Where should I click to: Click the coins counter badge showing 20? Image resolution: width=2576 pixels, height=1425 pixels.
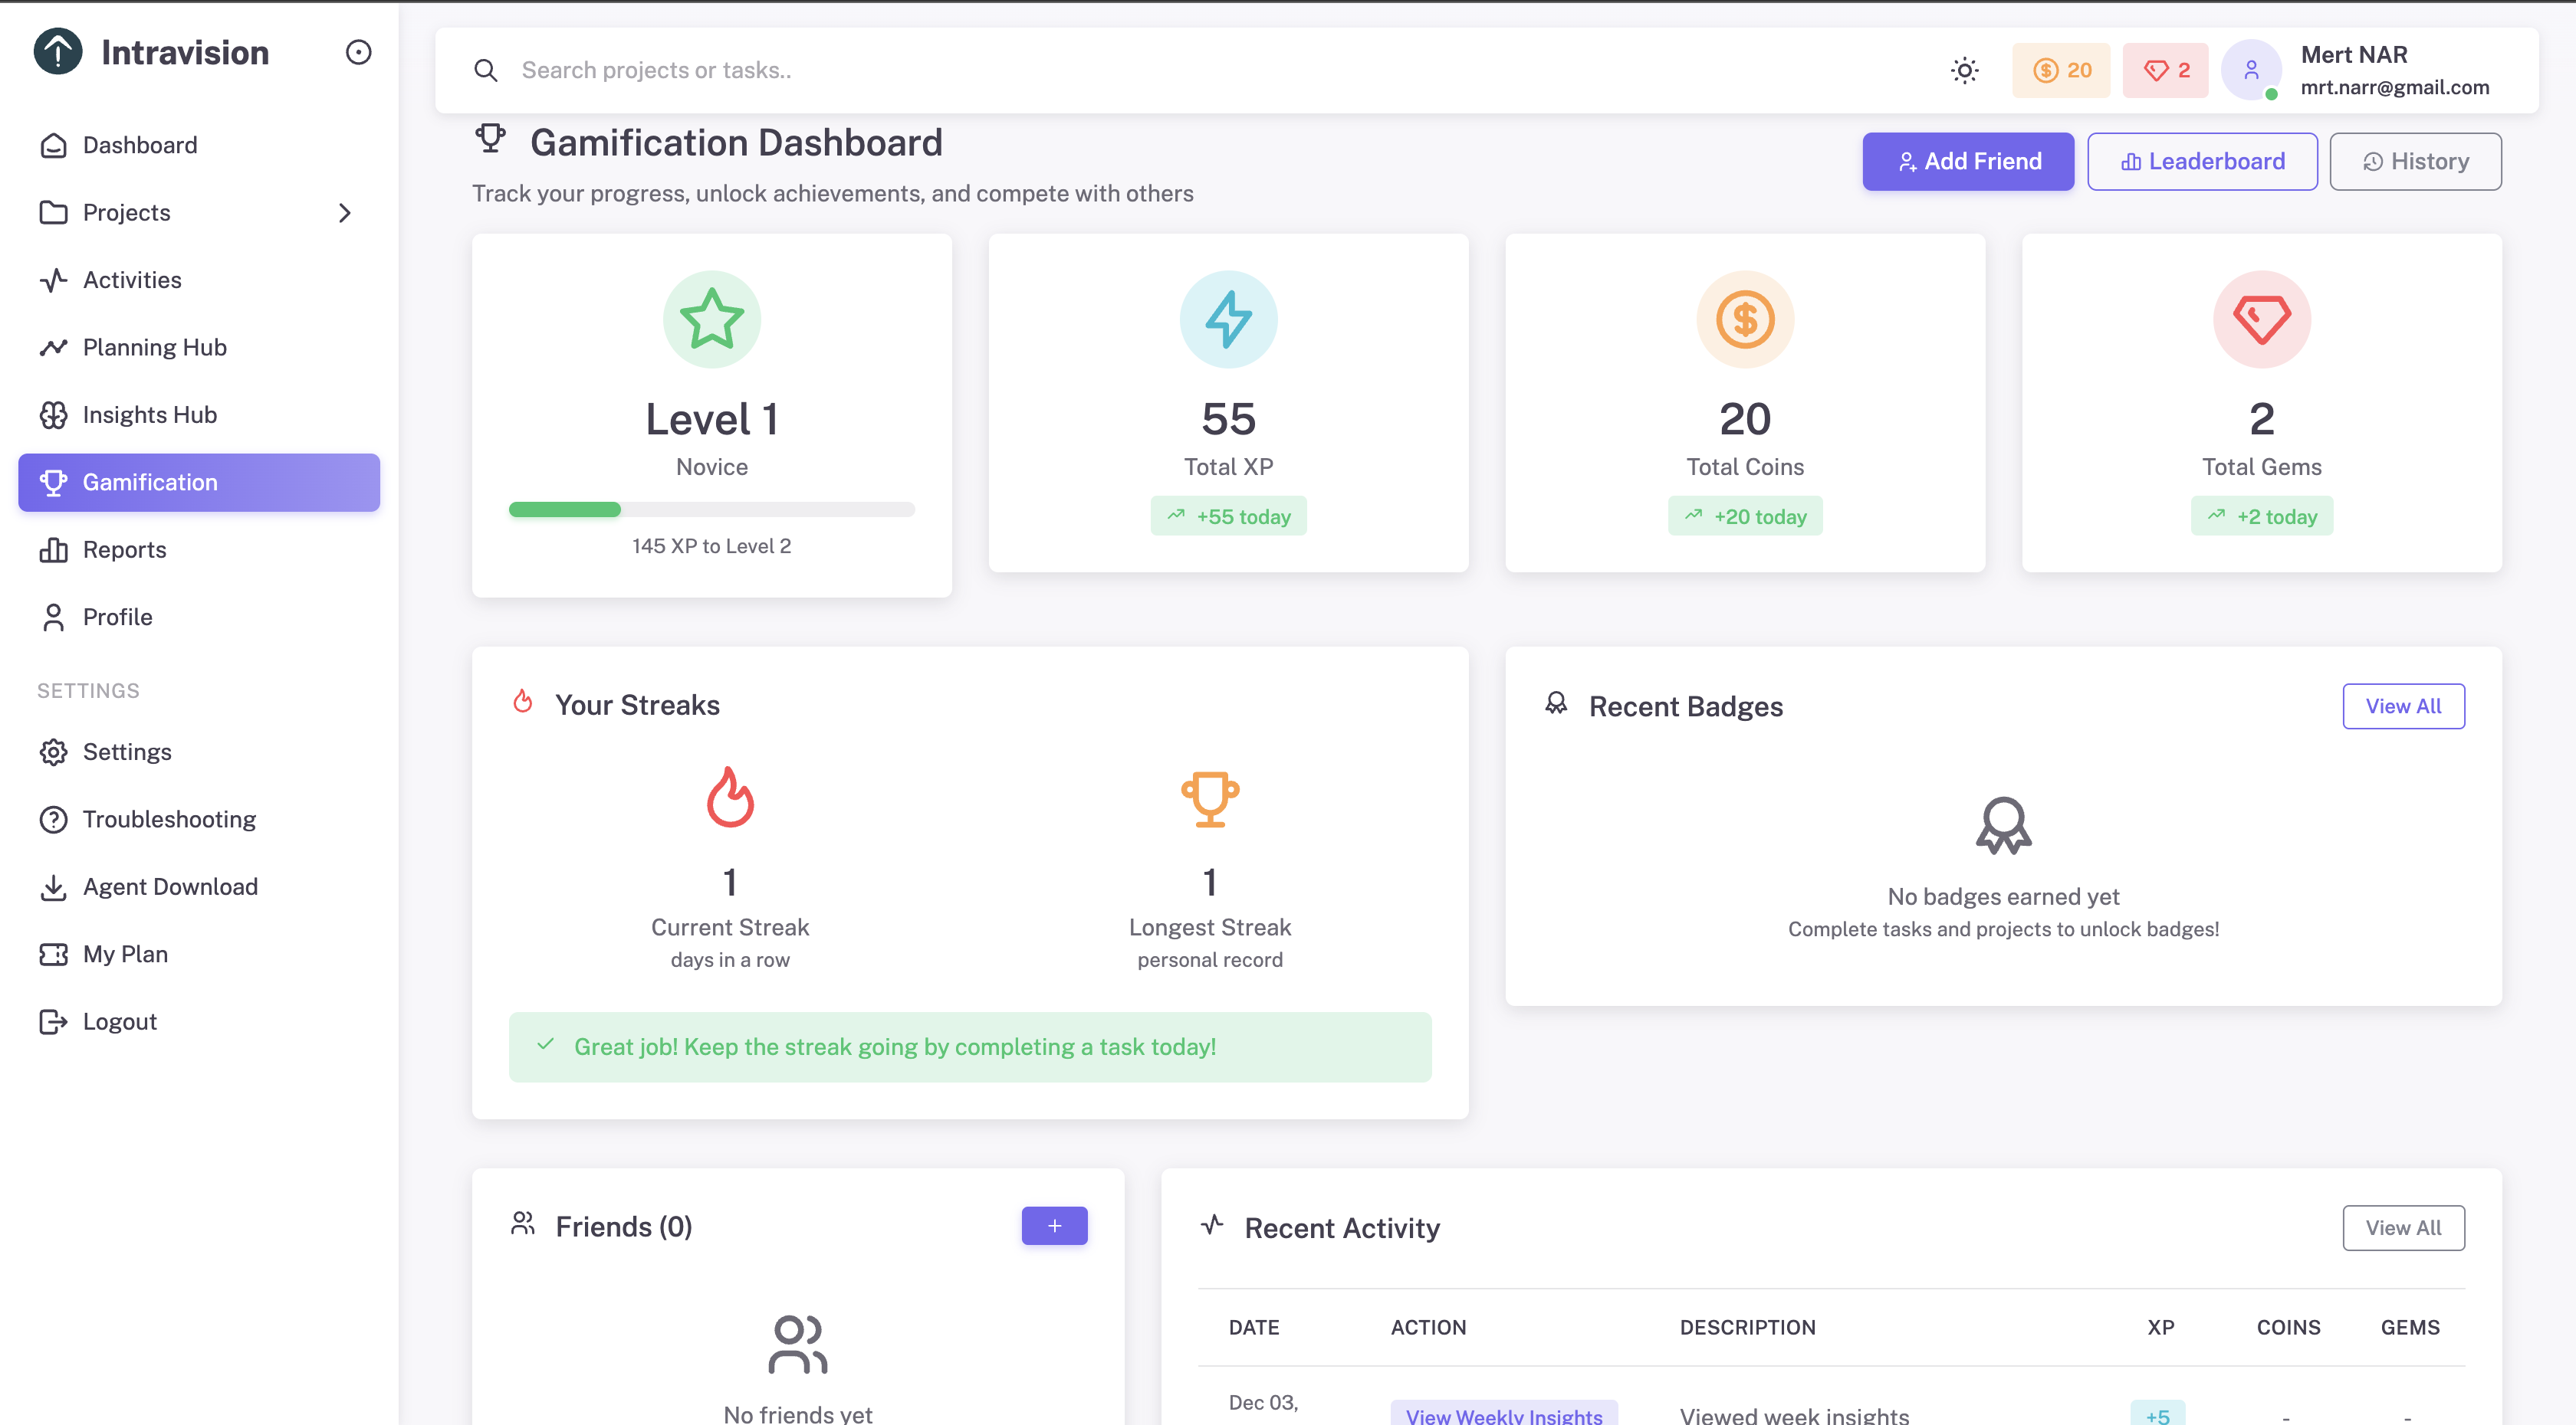click(2061, 70)
